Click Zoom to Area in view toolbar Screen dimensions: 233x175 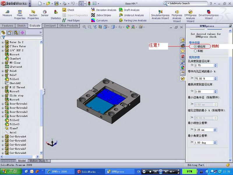(89, 27)
